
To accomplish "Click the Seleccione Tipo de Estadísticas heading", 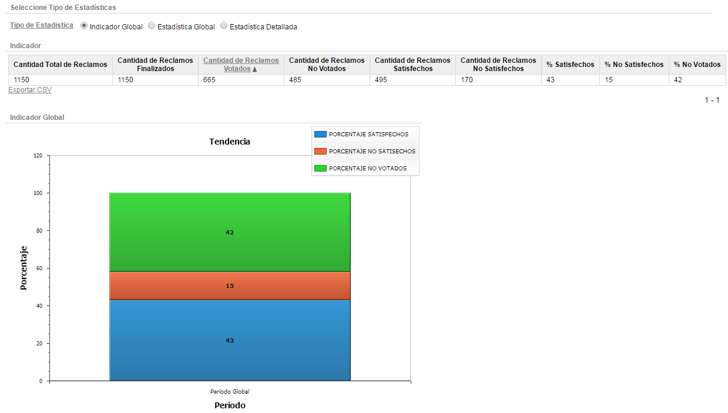I will tap(63, 8).
